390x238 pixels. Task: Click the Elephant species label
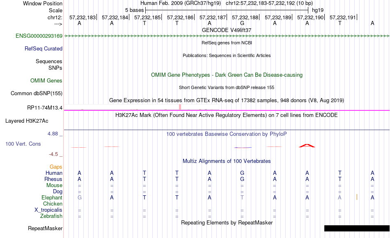point(52,198)
